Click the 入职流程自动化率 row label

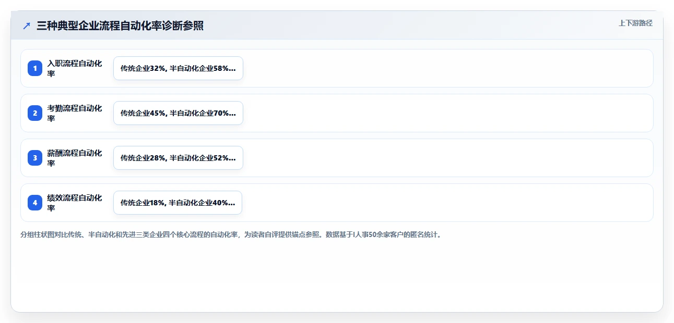(x=75, y=68)
